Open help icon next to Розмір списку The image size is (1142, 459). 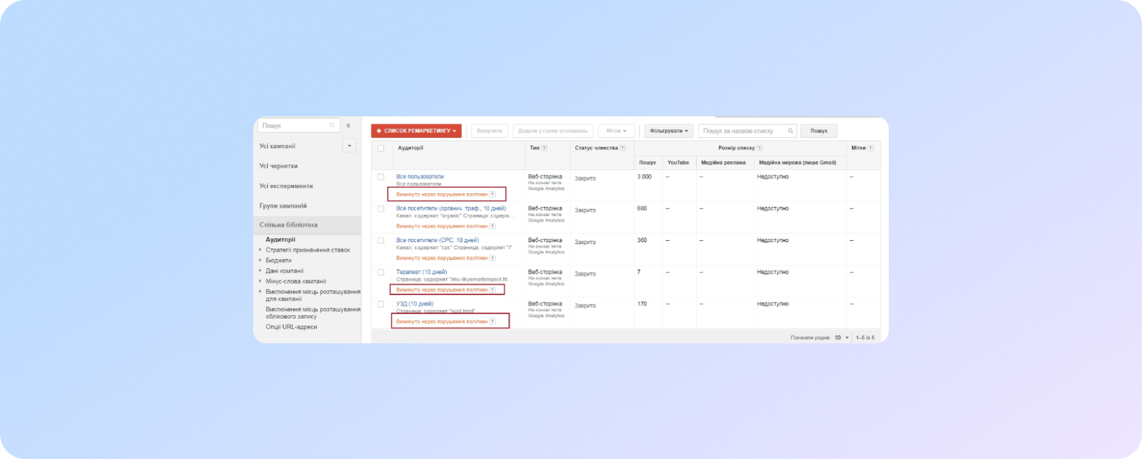point(760,148)
